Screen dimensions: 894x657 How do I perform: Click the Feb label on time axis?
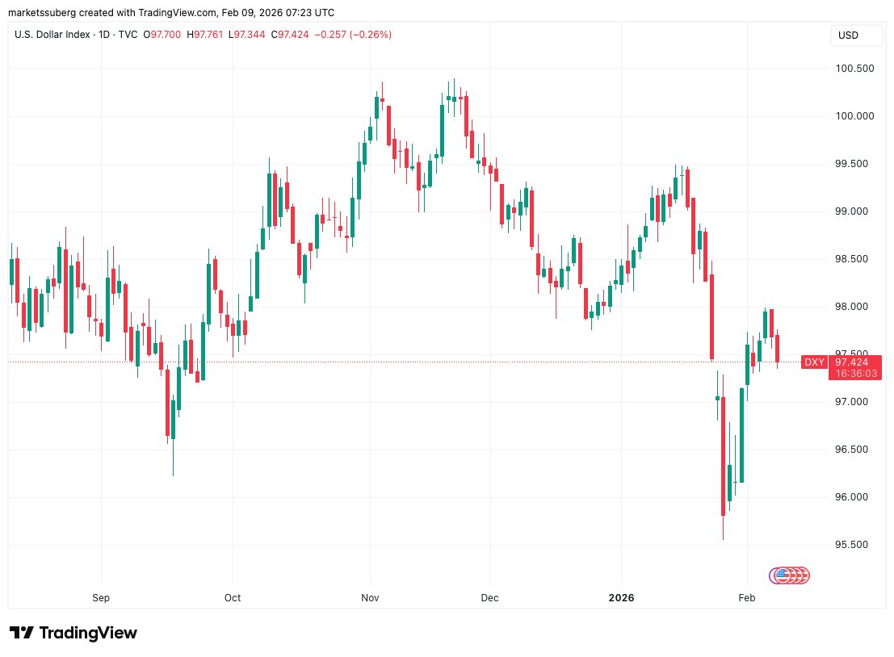747,598
